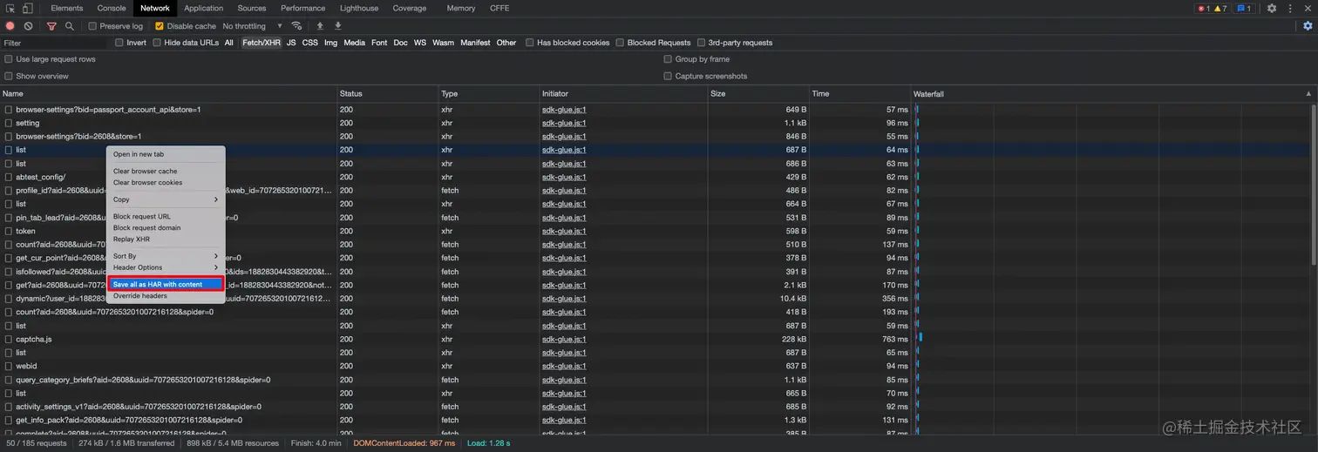Screen dimensions: 1318x452
Task: Click the export HAR download arrow
Action: click(x=338, y=26)
